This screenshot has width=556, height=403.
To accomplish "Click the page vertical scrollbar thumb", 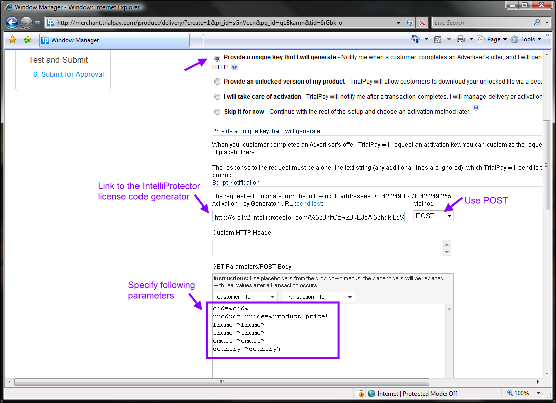I will click(547, 165).
